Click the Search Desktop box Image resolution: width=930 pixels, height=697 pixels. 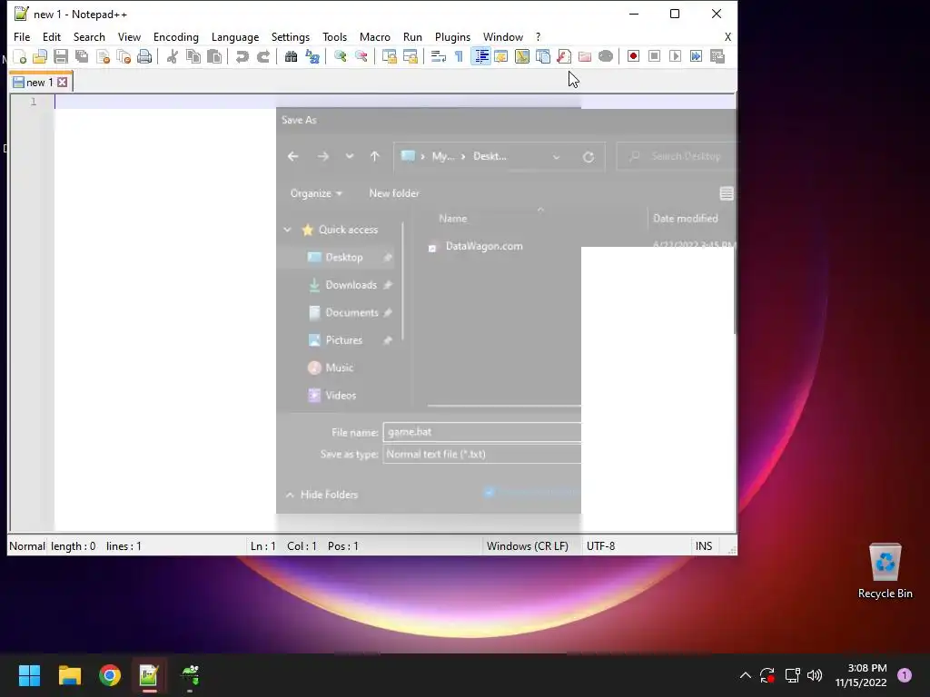point(676,156)
